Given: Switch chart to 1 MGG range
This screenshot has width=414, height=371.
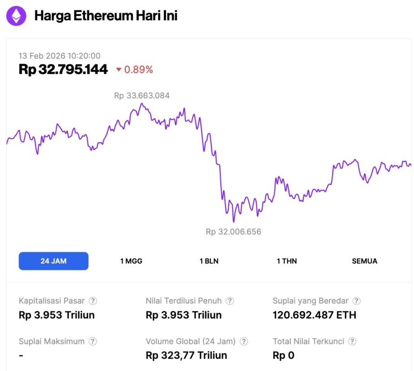Looking at the screenshot, I should coord(131,261).
